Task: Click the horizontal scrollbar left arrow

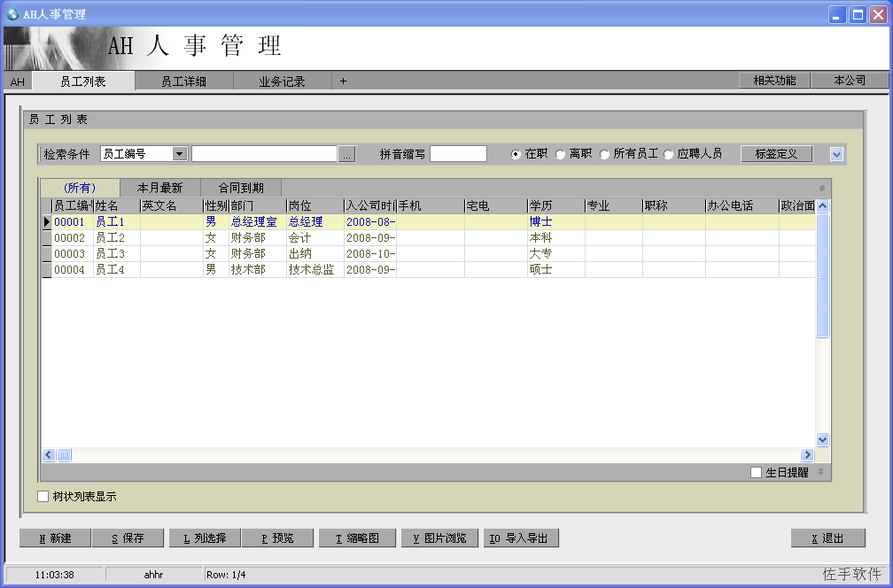Action: (49, 454)
